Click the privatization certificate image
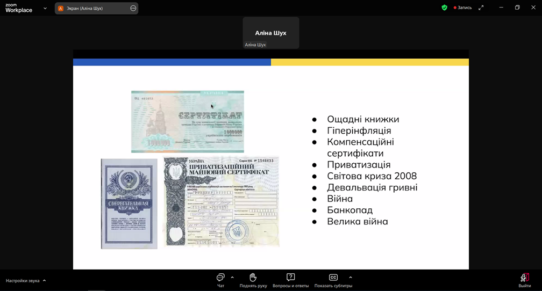The height and width of the screenshot is (291, 542). [x=221, y=201]
